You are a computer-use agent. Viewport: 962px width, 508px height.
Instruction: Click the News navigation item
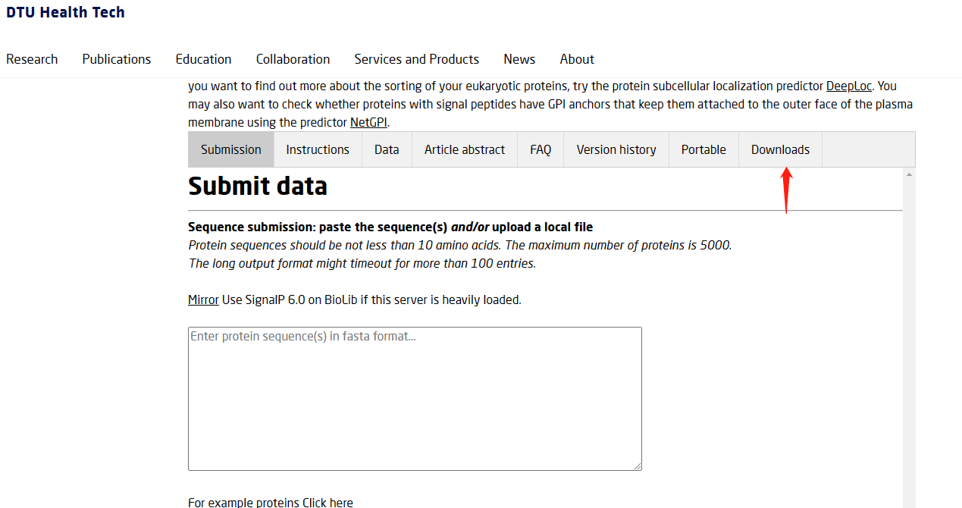[519, 59]
